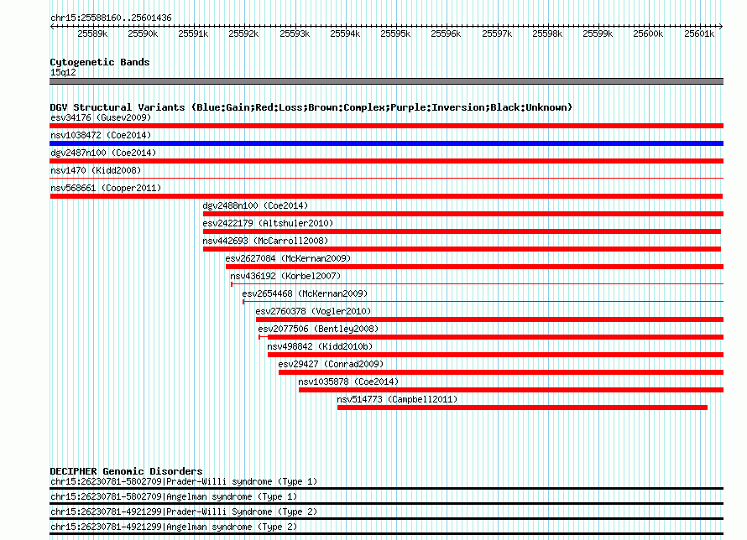Click the nsv1038472 (Coe2014) label
The height and width of the screenshot is (540, 747).
click(x=101, y=135)
